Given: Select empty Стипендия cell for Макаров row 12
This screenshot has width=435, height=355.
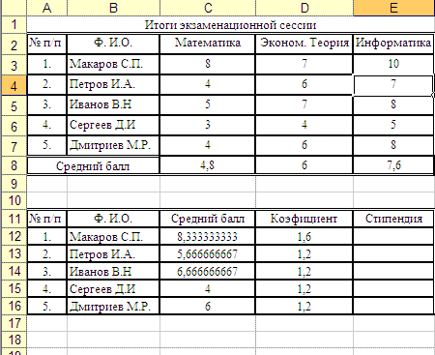Looking at the screenshot, I should [x=393, y=237].
